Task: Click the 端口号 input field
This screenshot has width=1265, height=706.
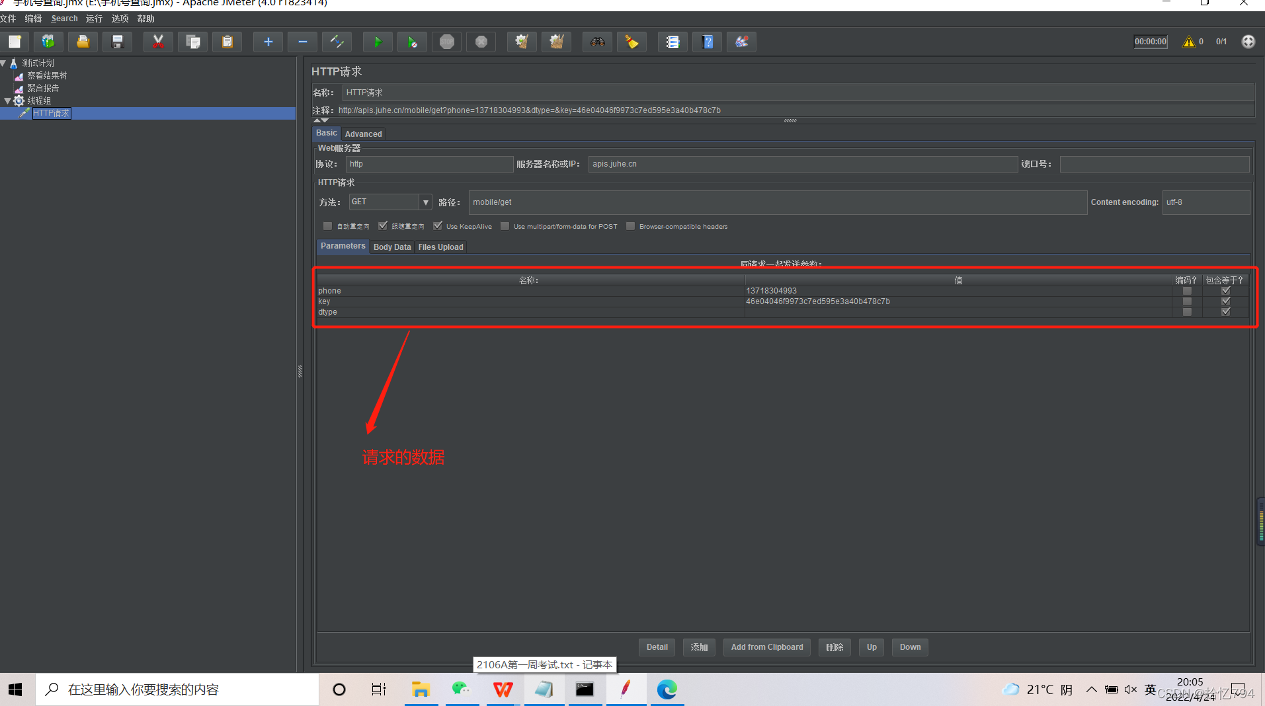Action: [1155, 164]
